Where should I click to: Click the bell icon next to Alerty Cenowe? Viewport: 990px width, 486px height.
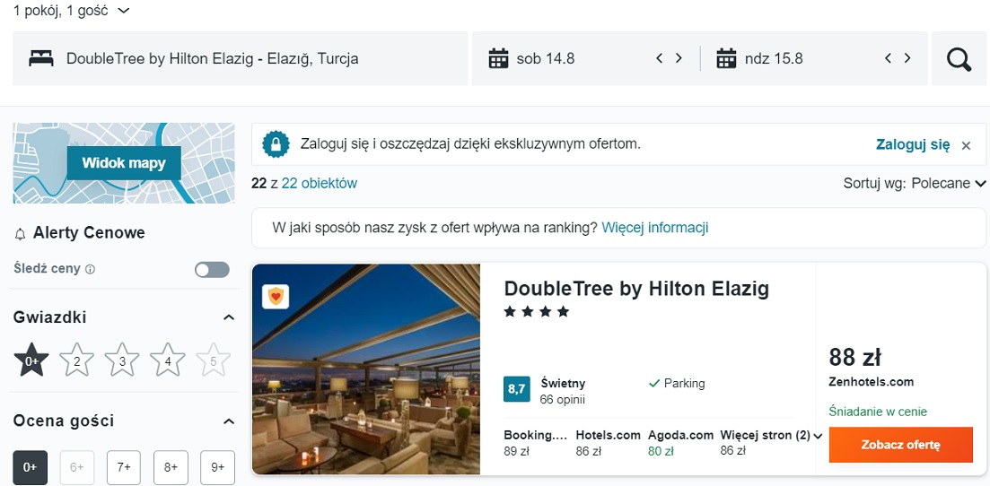click(21, 234)
